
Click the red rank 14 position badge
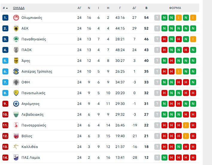tap(5, 158)
